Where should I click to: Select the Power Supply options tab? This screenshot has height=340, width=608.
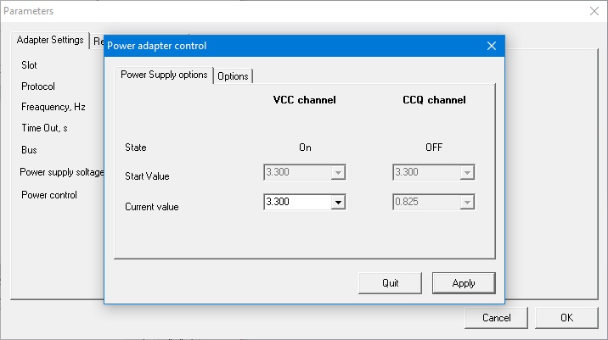point(164,75)
